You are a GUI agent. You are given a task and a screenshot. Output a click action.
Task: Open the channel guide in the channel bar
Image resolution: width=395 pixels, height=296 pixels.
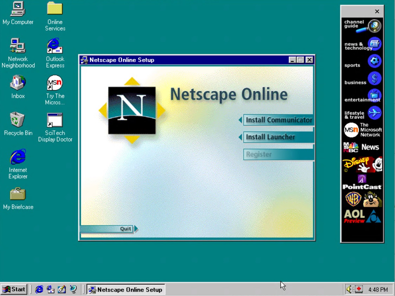click(x=362, y=26)
